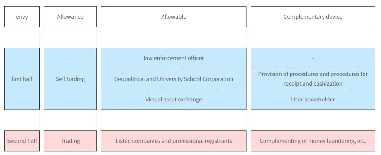
Task: Click the 'envy' header cell
Action: coord(22,17)
